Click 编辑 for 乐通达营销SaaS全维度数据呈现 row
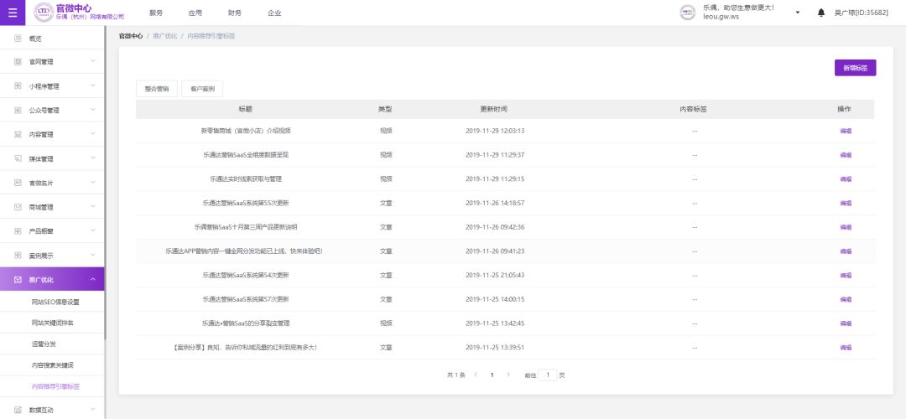The image size is (906, 419). pyautogui.click(x=845, y=155)
